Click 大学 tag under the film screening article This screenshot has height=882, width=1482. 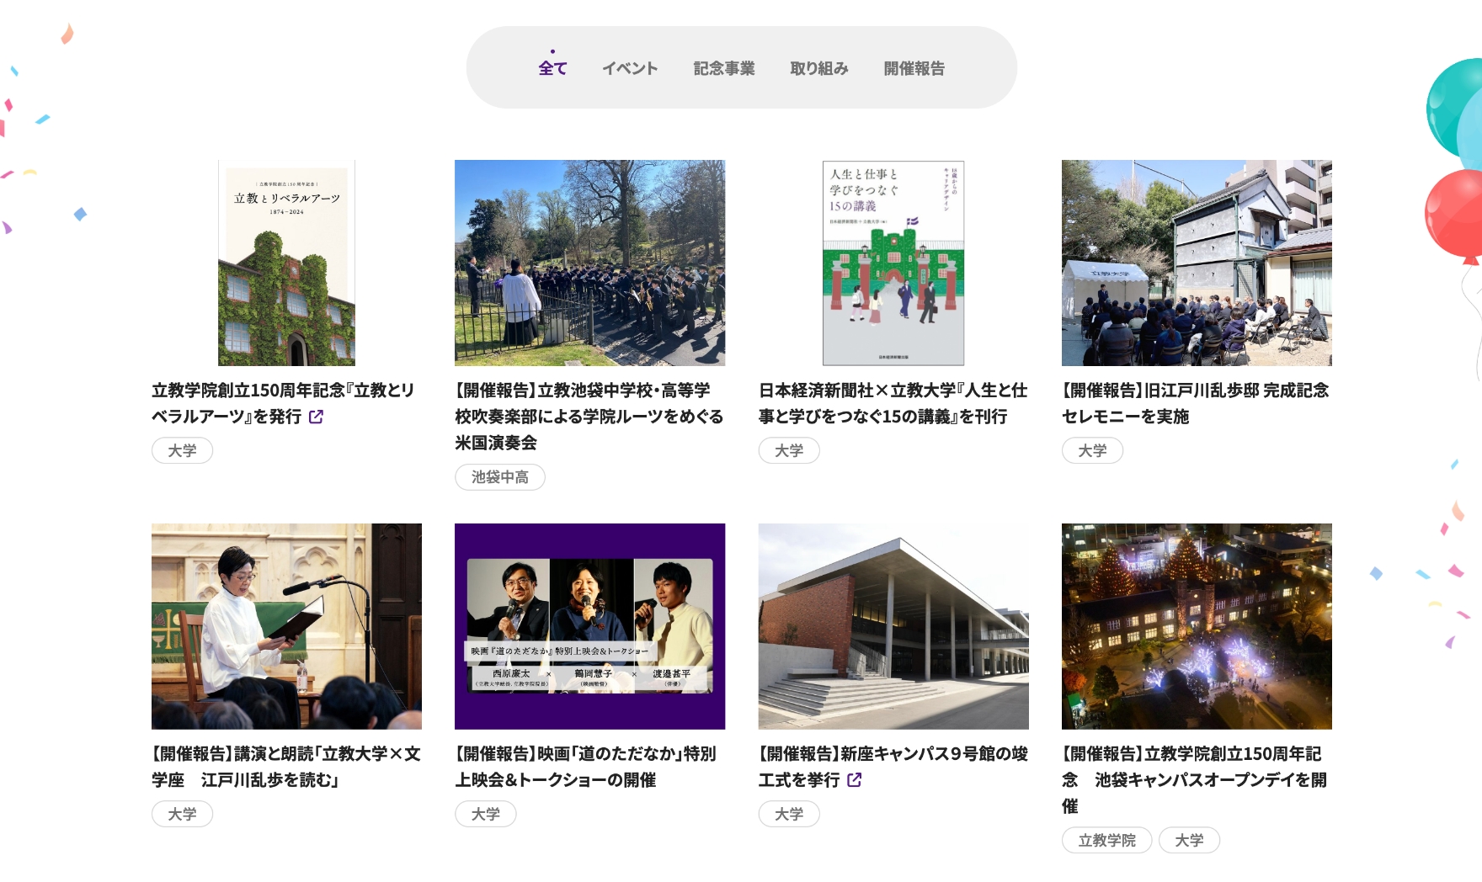tap(485, 814)
